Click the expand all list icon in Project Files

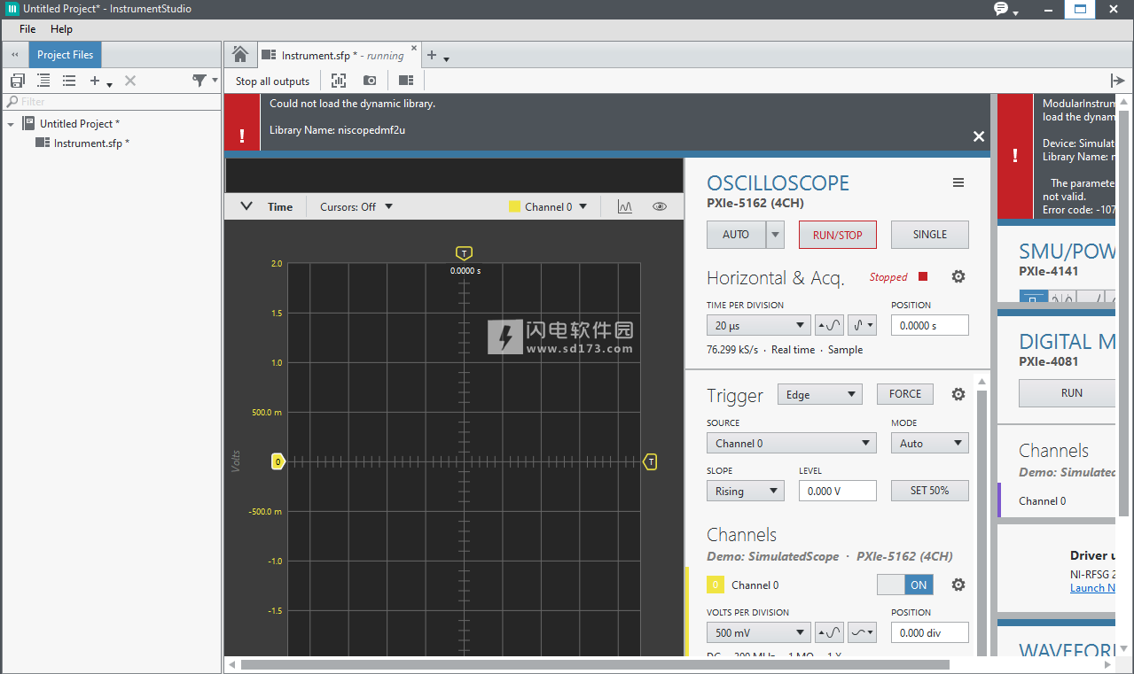click(43, 81)
